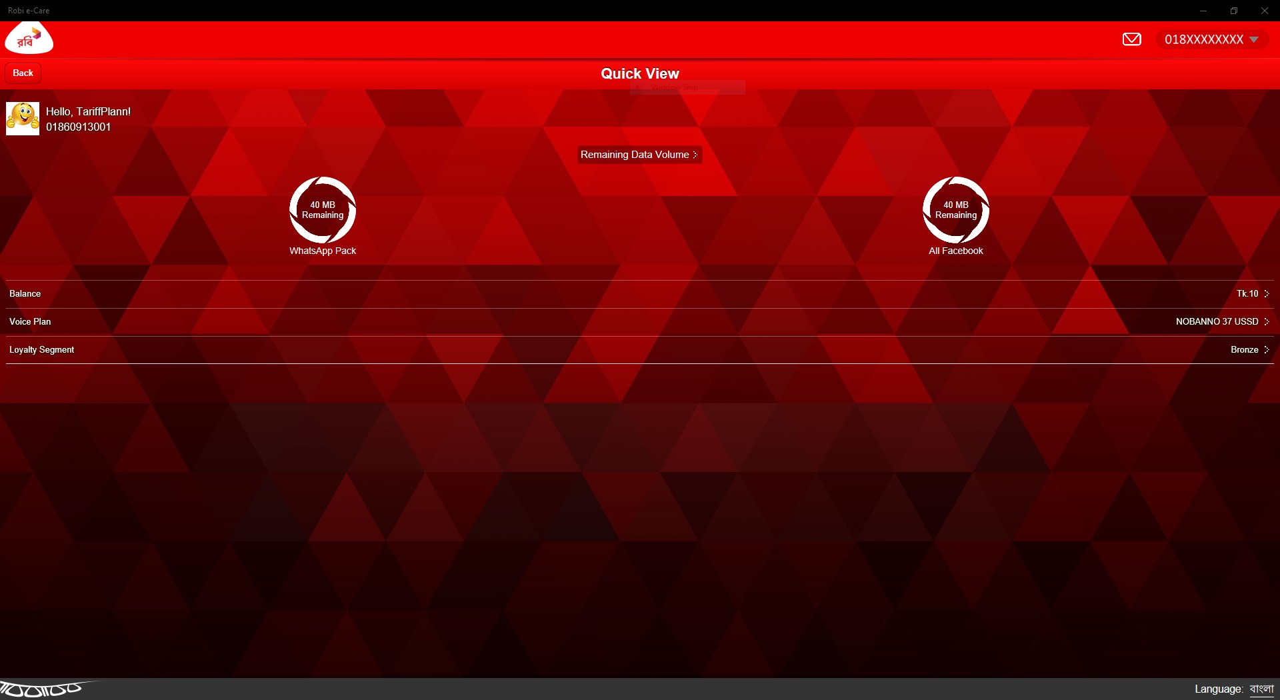Open the 018XXXXXXXX account dropdown
This screenshot has width=1280, height=700.
pos(1211,39)
